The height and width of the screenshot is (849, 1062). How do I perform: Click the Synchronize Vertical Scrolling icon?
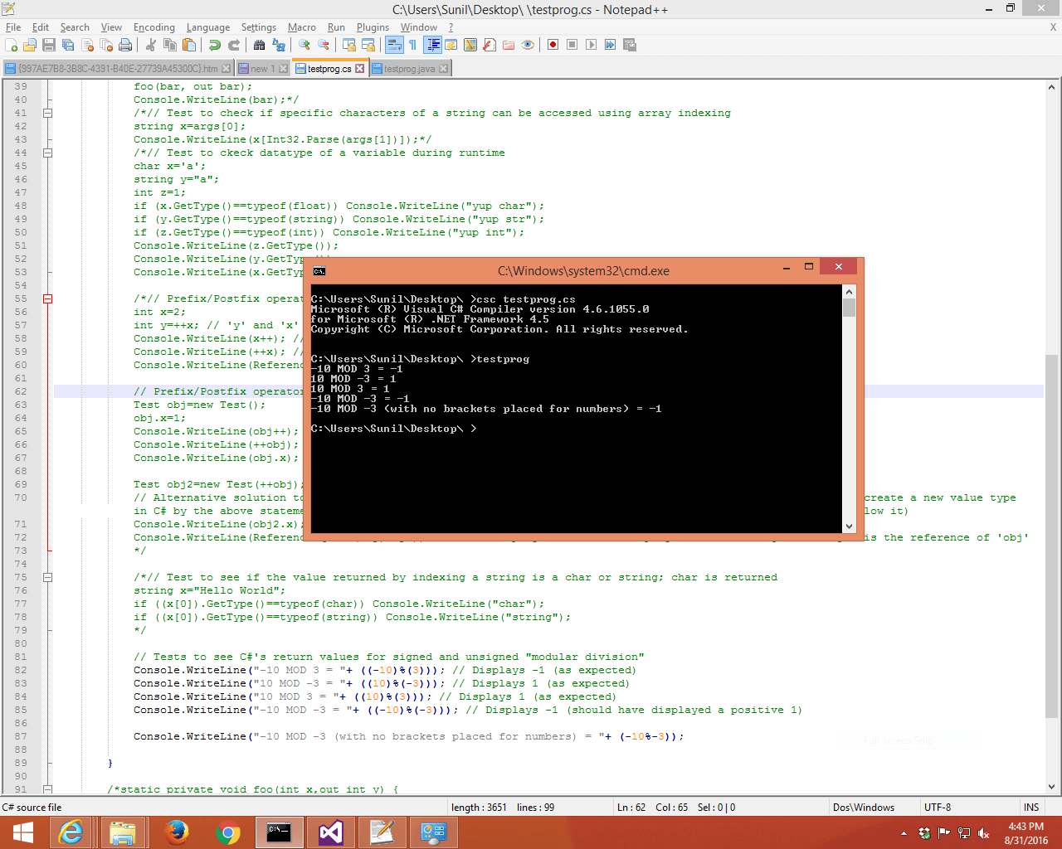click(x=348, y=45)
